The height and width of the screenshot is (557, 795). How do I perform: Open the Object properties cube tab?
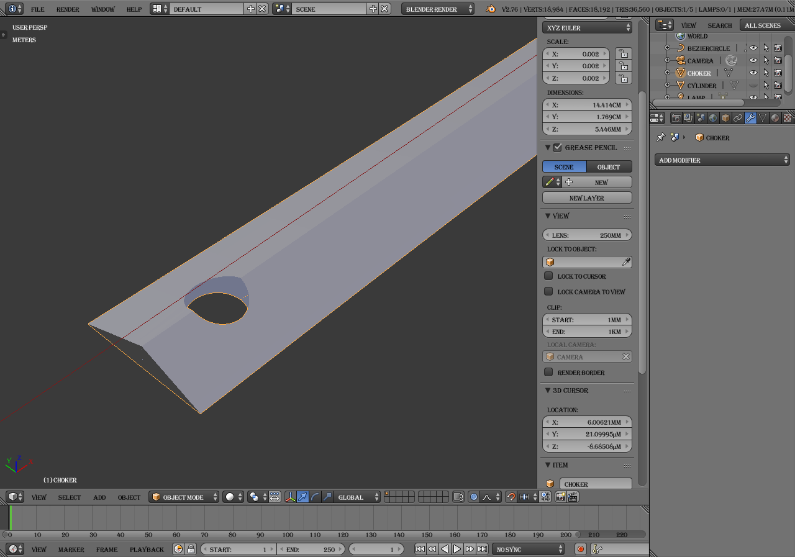[x=725, y=118]
